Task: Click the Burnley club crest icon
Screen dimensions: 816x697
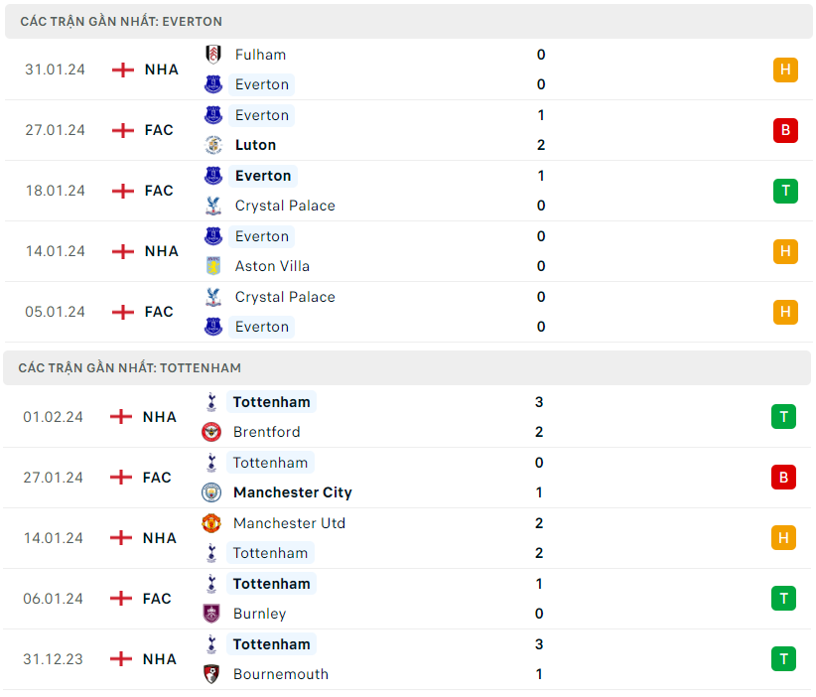Action: coord(211,614)
